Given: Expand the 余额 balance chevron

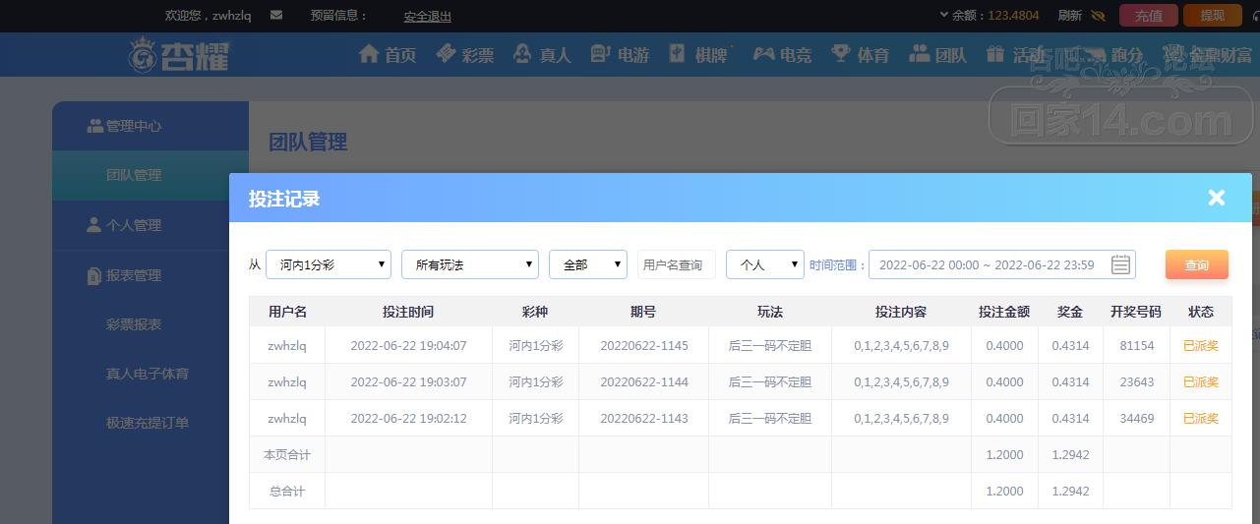Looking at the screenshot, I should click(x=945, y=16).
